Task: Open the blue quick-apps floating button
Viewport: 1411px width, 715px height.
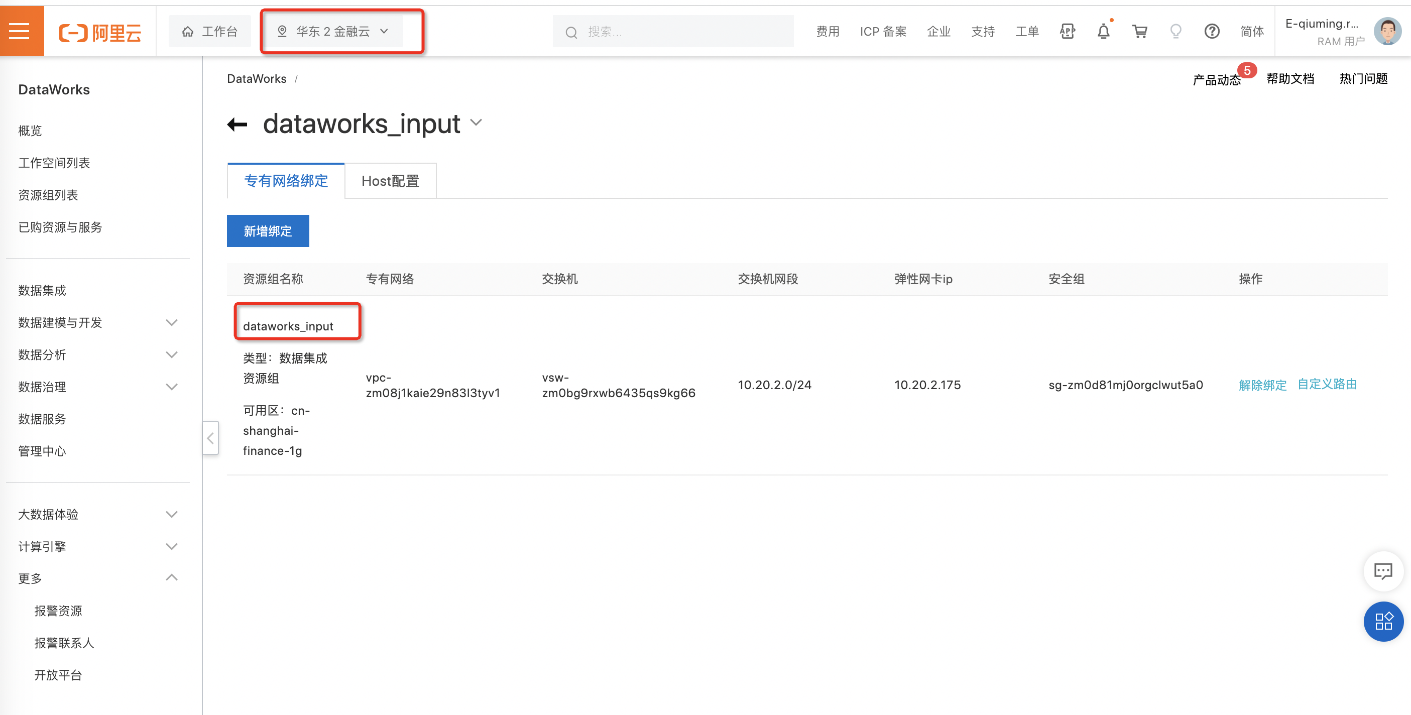Action: pyautogui.click(x=1383, y=621)
